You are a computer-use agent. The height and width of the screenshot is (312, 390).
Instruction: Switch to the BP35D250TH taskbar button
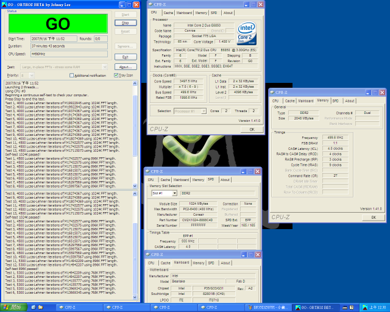point(268,308)
